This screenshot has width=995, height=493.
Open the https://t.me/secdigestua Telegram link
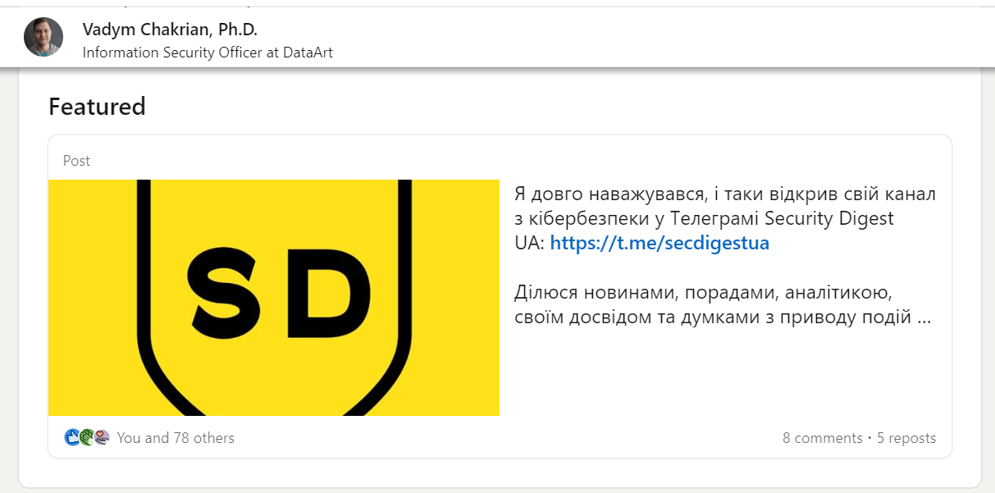tap(660, 242)
